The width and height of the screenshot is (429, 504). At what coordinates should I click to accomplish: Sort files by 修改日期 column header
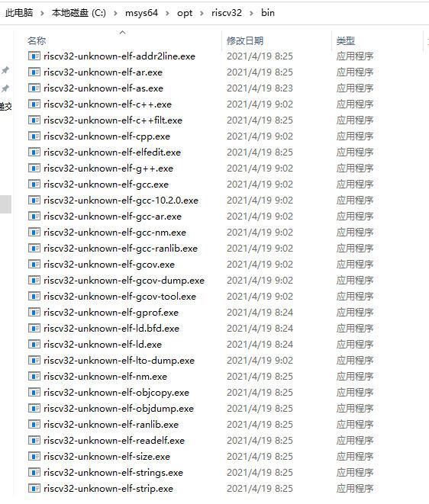click(x=245, y=41)
